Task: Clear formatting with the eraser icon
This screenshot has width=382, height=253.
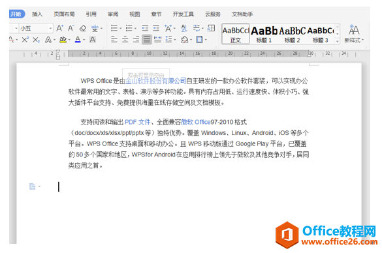Action: coord(83,29)
